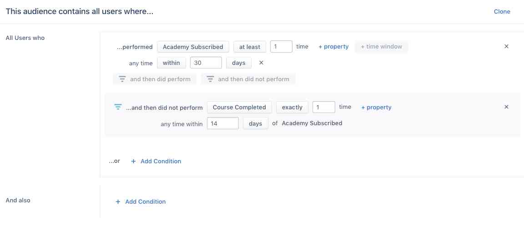Click blue funnel icon on Course Completed row
Screen dimensions: 524x225
pyautogui.click(x=118, y=107)
